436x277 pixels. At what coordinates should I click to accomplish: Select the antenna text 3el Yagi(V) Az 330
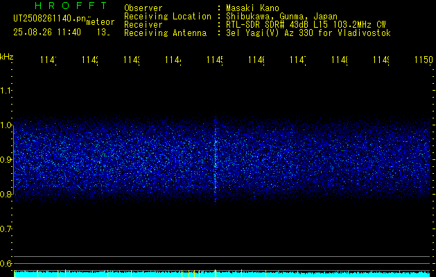pyautogui.click(x=271, y=33)
